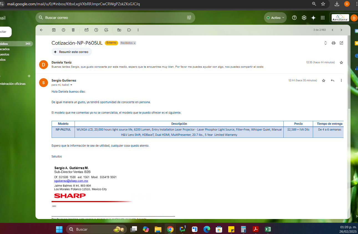The height and width of the screenshot is (234, 358).
Task: Open toolbar More options menu
Action: click(x=138, y=30)
